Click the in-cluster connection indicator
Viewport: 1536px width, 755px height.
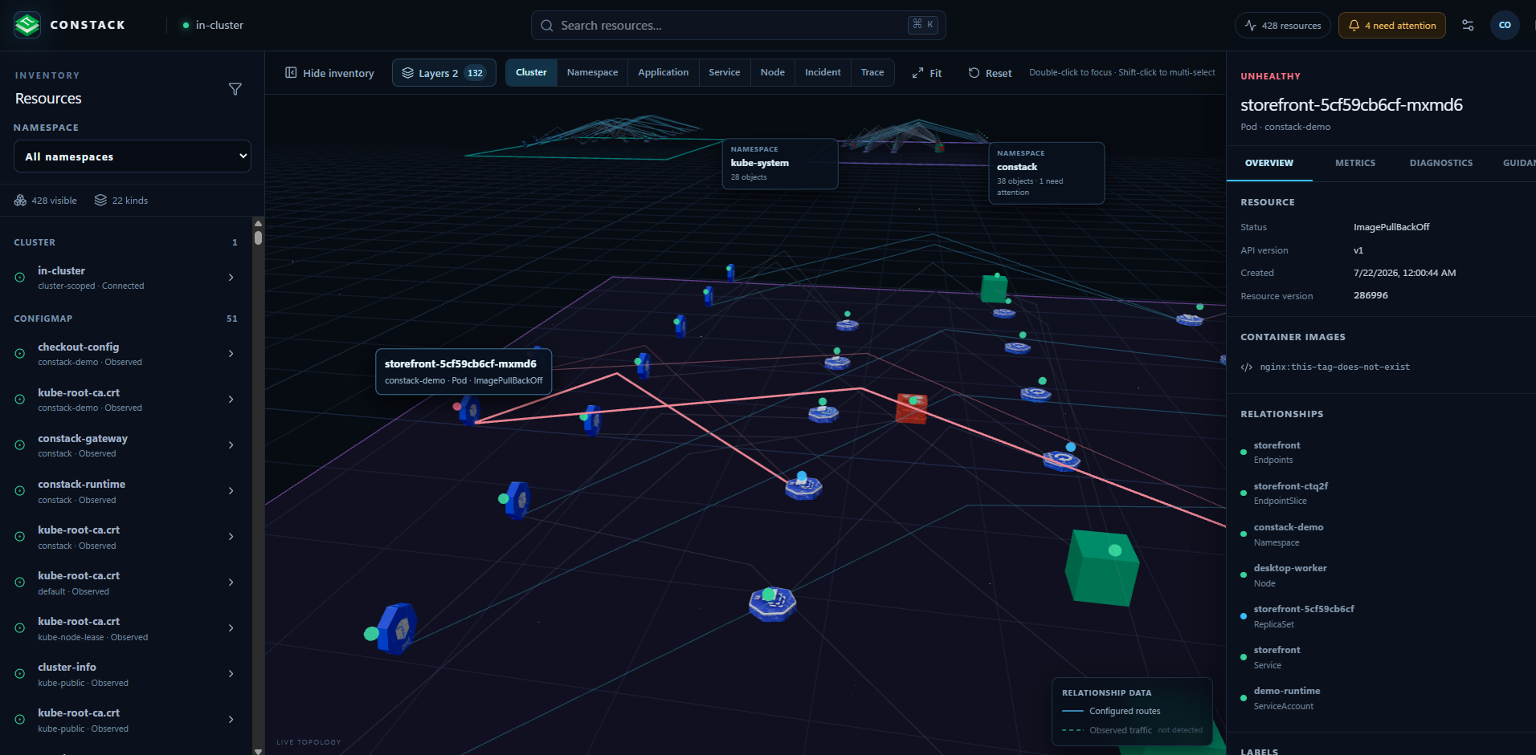213,26
